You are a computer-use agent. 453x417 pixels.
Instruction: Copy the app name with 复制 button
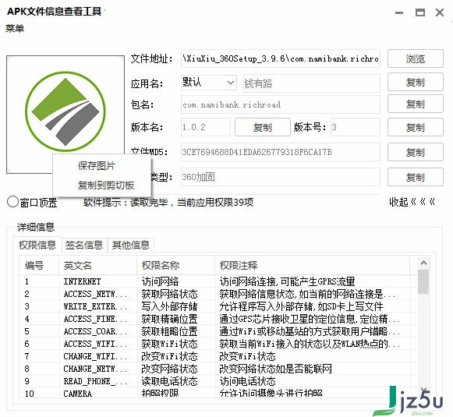pyautogui.click(x=415, y=82)
